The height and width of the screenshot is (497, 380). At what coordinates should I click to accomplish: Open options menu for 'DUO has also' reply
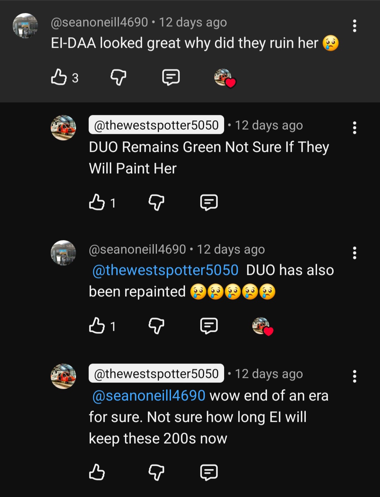click(x=354, y=253)
